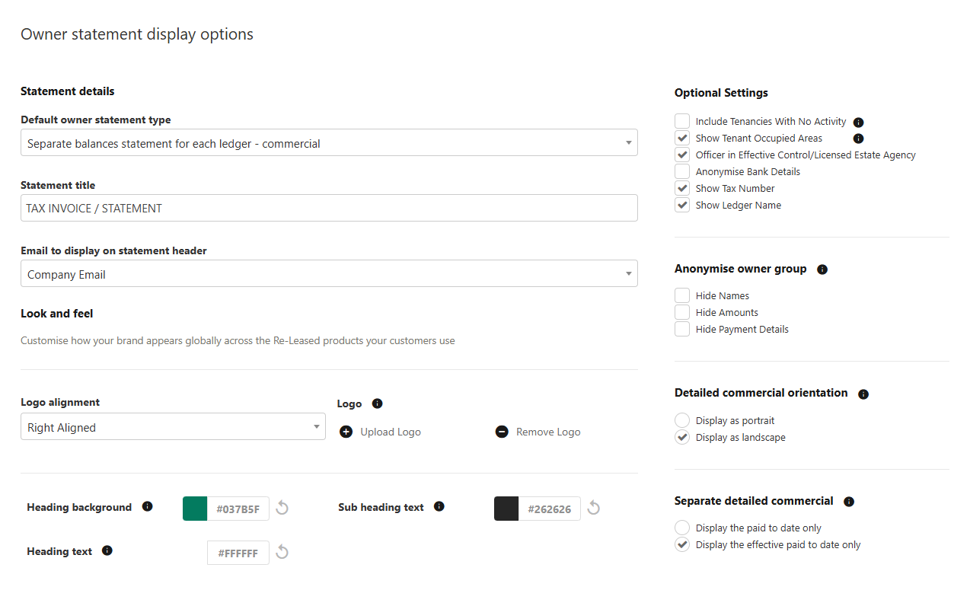The height and width of the screenshot is (606, 954).
Task: Disable the Show Tax Number checkbox
Action: [x=681, y=187]
